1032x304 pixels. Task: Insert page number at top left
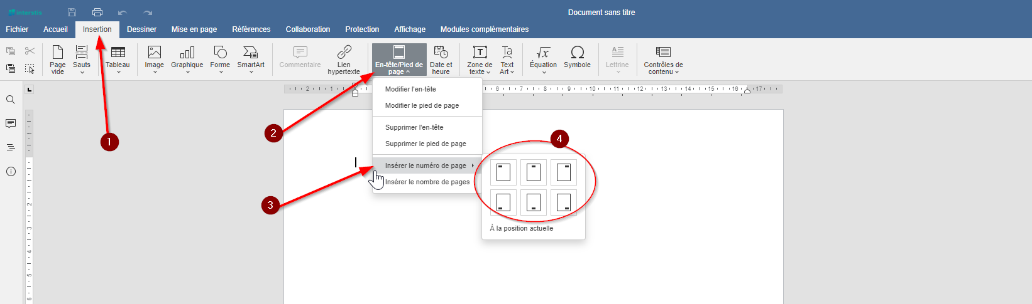point(503,172)
